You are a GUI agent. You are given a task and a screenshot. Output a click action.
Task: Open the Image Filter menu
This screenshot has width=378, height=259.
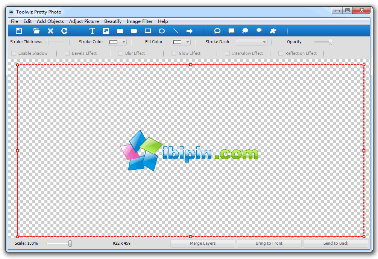click(x=140, y=21)
